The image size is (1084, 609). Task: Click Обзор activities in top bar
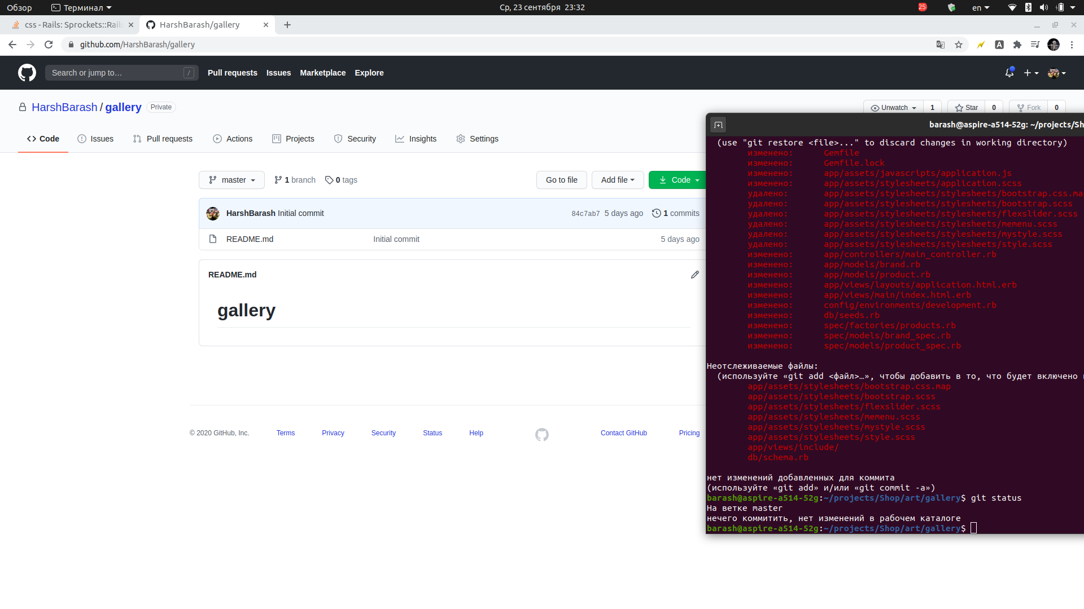pyautogui.click(x=19, y=7)
